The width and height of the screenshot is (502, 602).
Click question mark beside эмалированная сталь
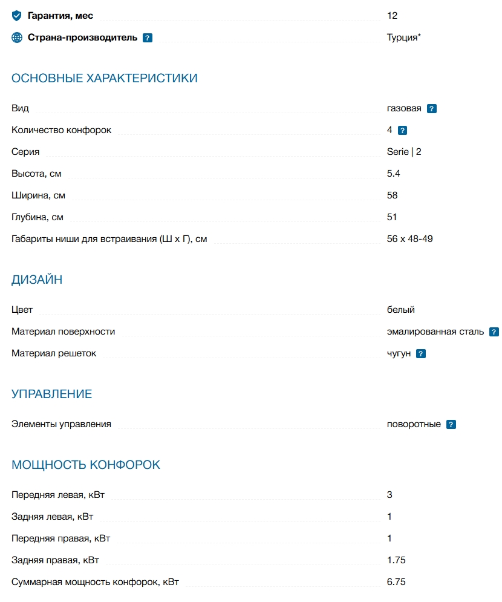pos(494,332)
